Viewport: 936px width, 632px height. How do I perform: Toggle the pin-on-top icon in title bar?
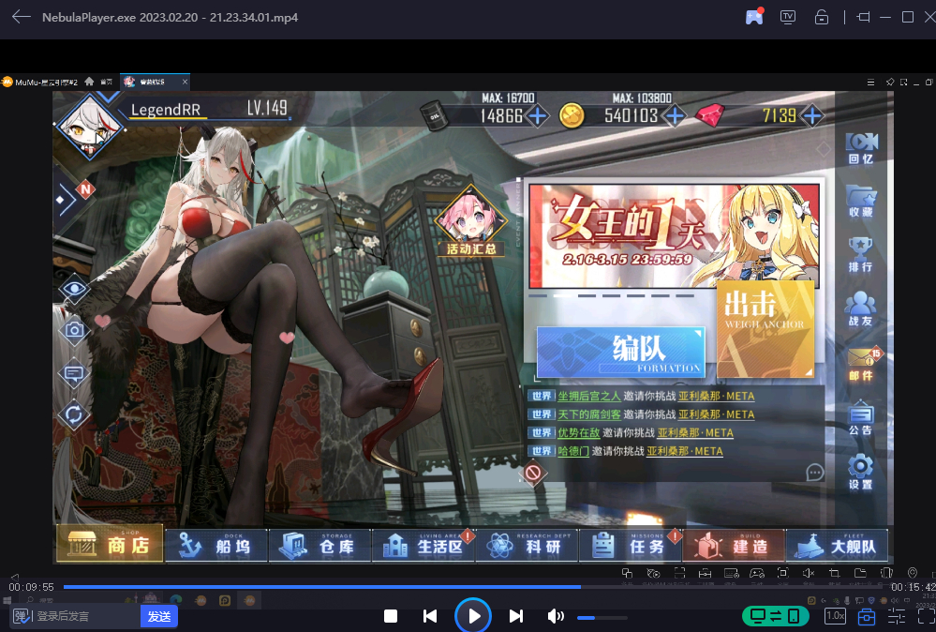pos(863,17)
